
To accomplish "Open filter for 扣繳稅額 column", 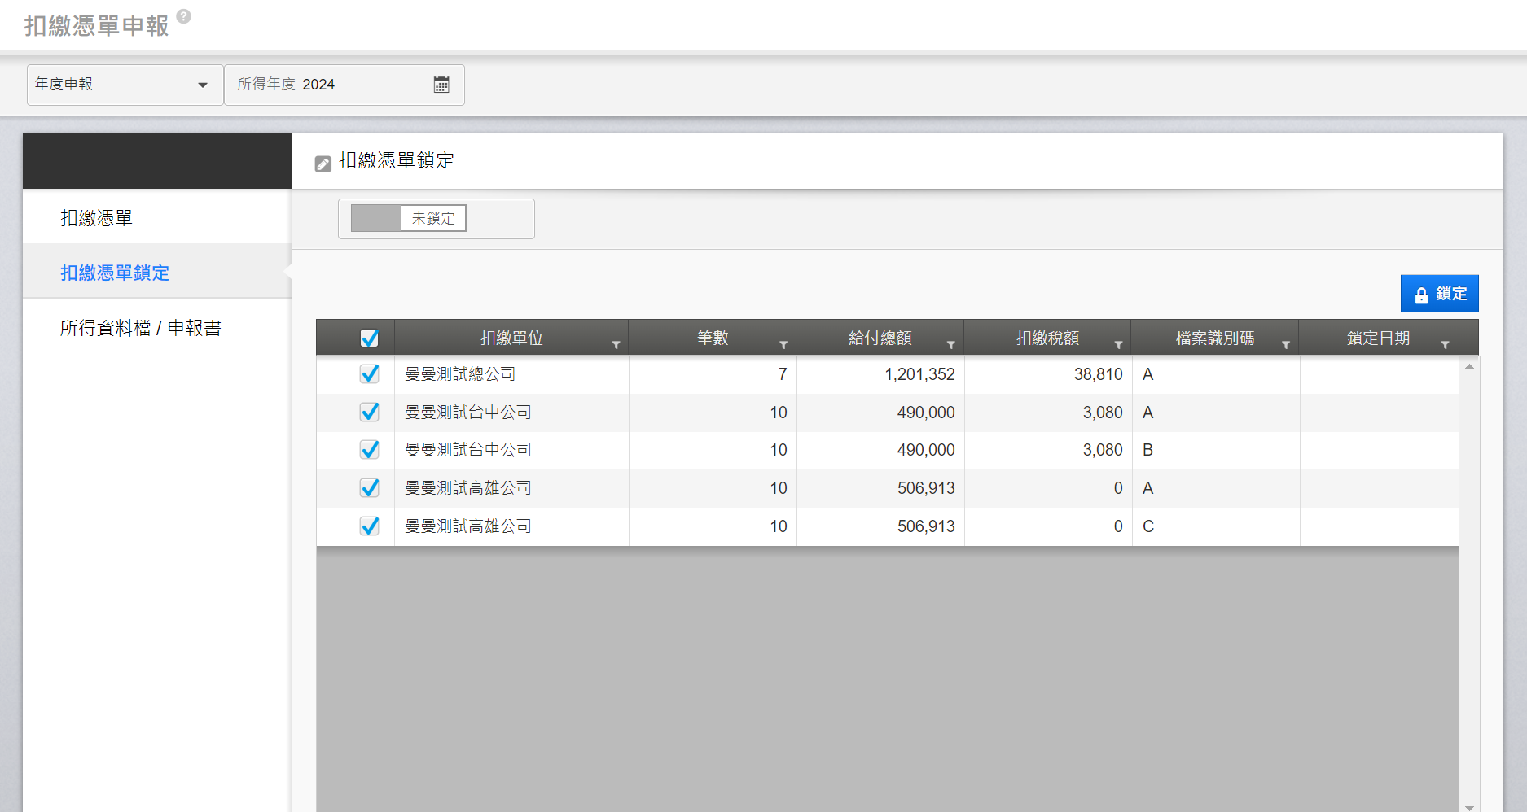I will (1118, 345).
